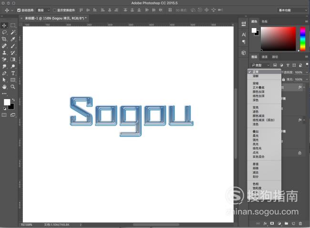Click the foreground color swatch in toolbox
Screen dimensions: 310x228
(7, 102)
